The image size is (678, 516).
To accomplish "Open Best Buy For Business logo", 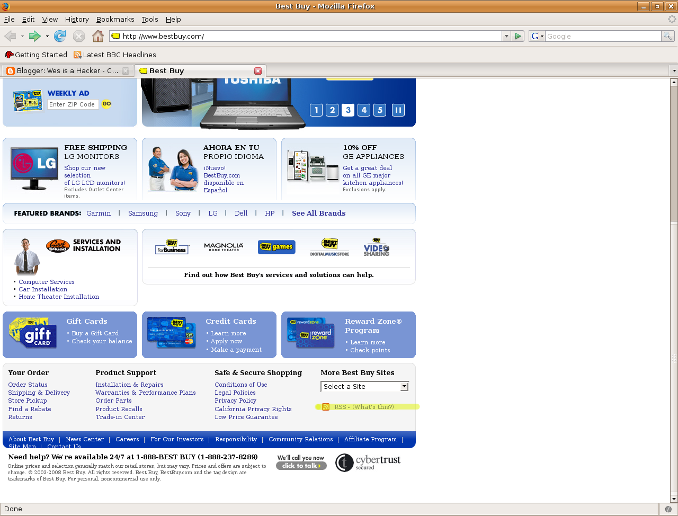I will click(172, 247).
